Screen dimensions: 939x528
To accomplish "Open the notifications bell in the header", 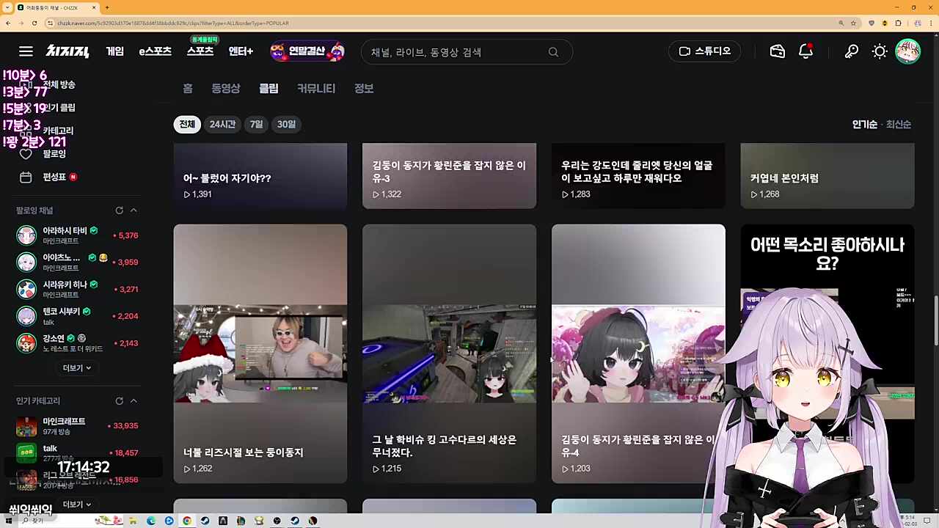I will 805,51.
